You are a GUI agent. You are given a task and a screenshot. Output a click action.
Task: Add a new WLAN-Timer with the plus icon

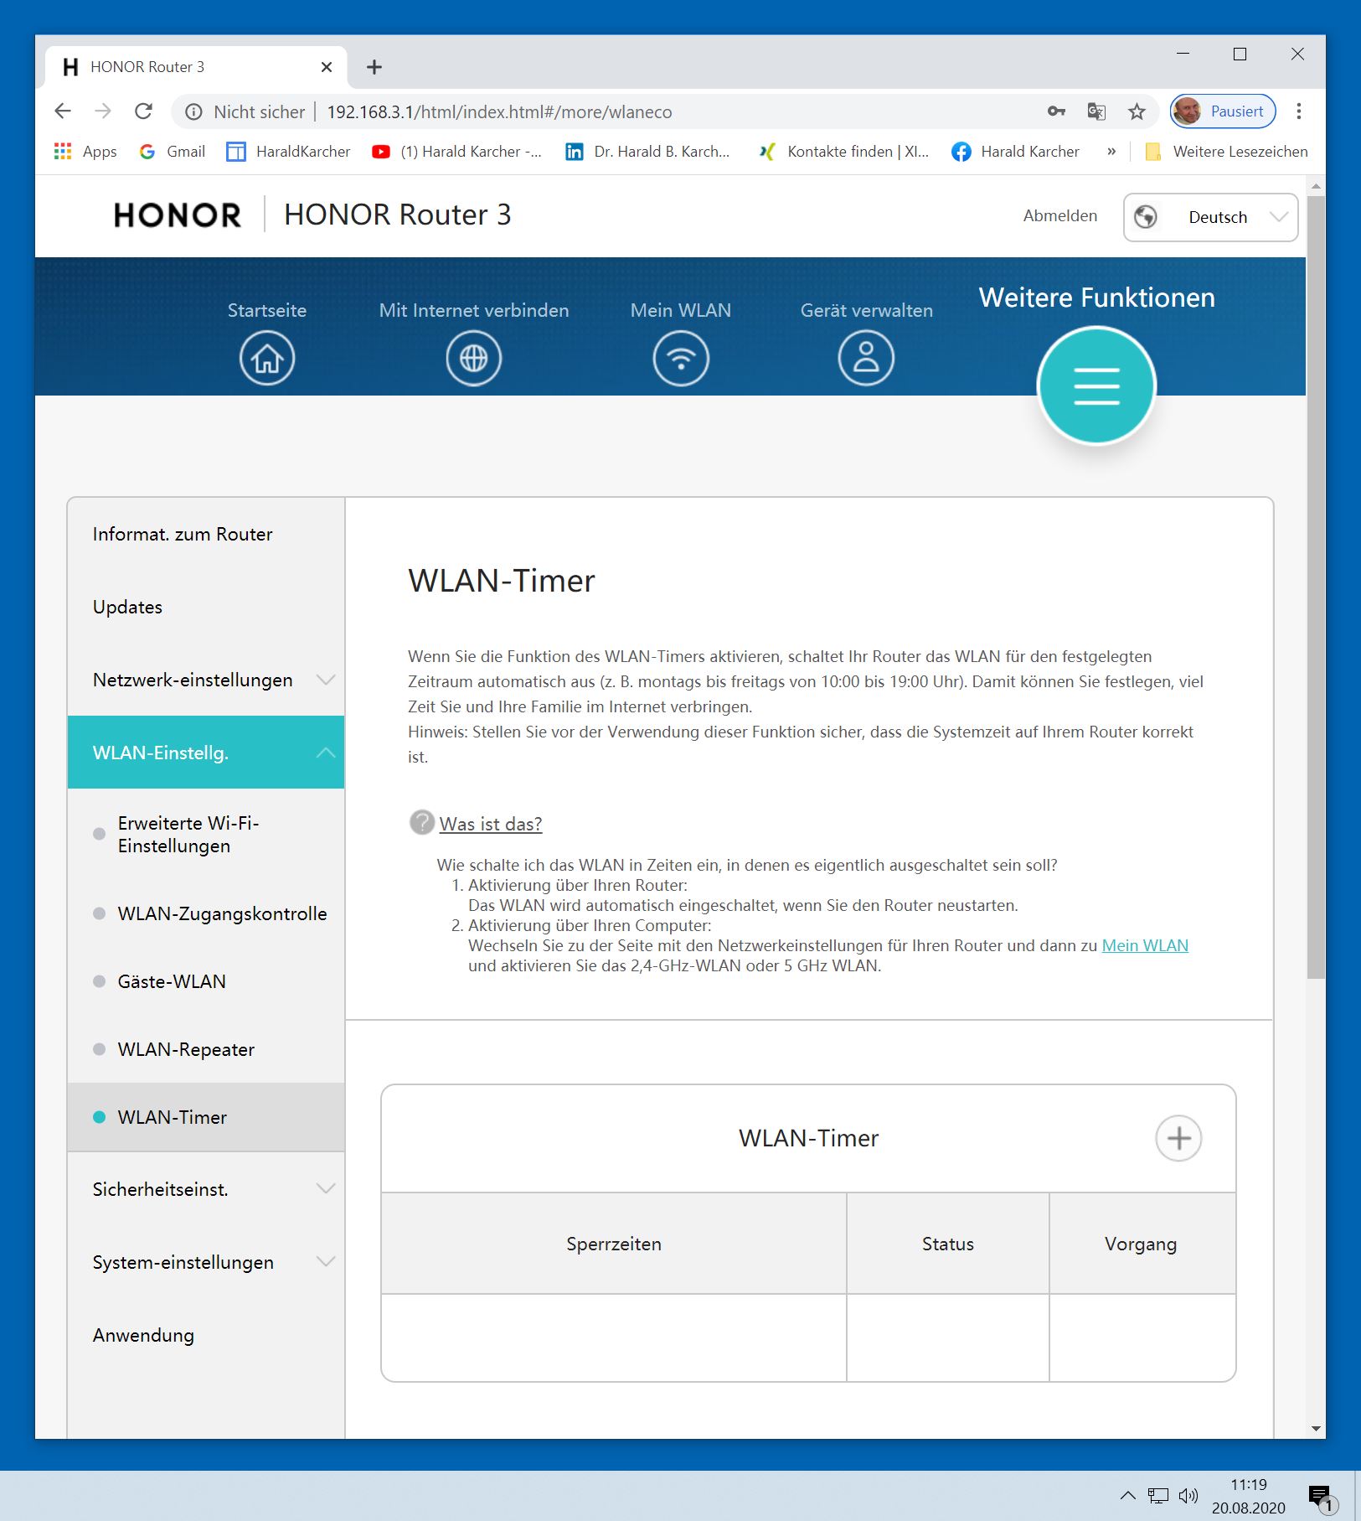1178,1138
